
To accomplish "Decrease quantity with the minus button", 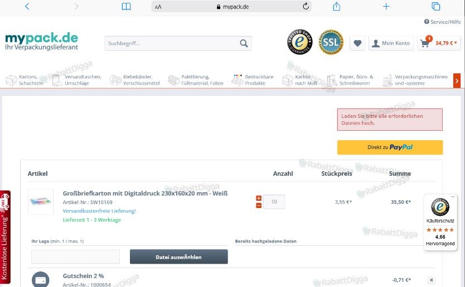I will coord(259,205).
